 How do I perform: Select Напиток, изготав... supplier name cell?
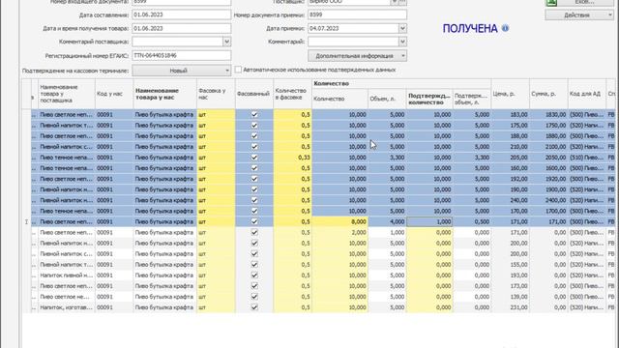pyautogui.click(x=67, y=307)
